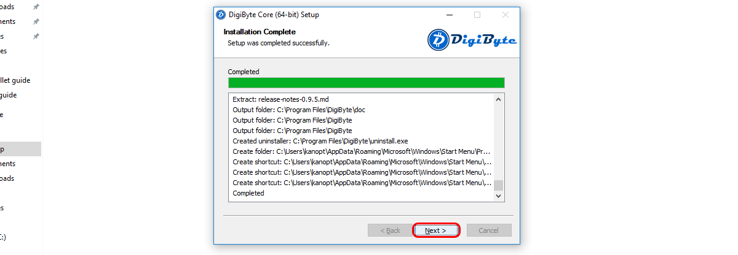Click the green installation progress bar

click(x=366, y=83)
